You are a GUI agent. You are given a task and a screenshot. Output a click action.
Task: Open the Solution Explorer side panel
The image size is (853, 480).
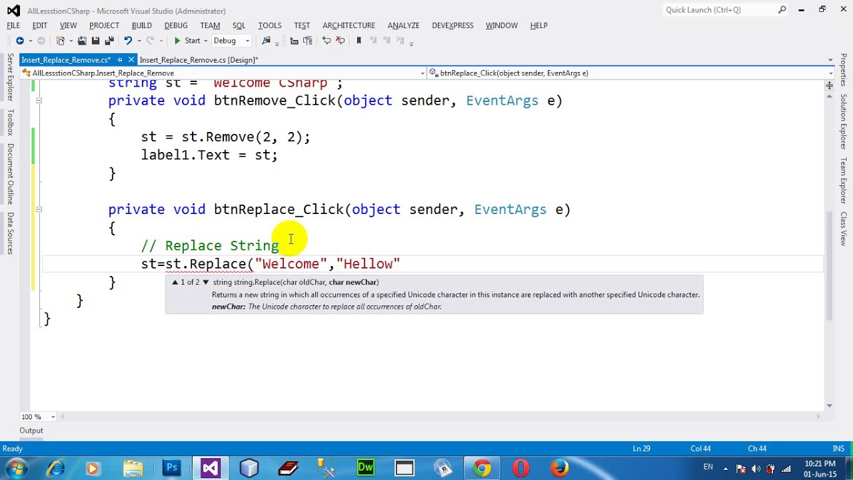(843, 121)
